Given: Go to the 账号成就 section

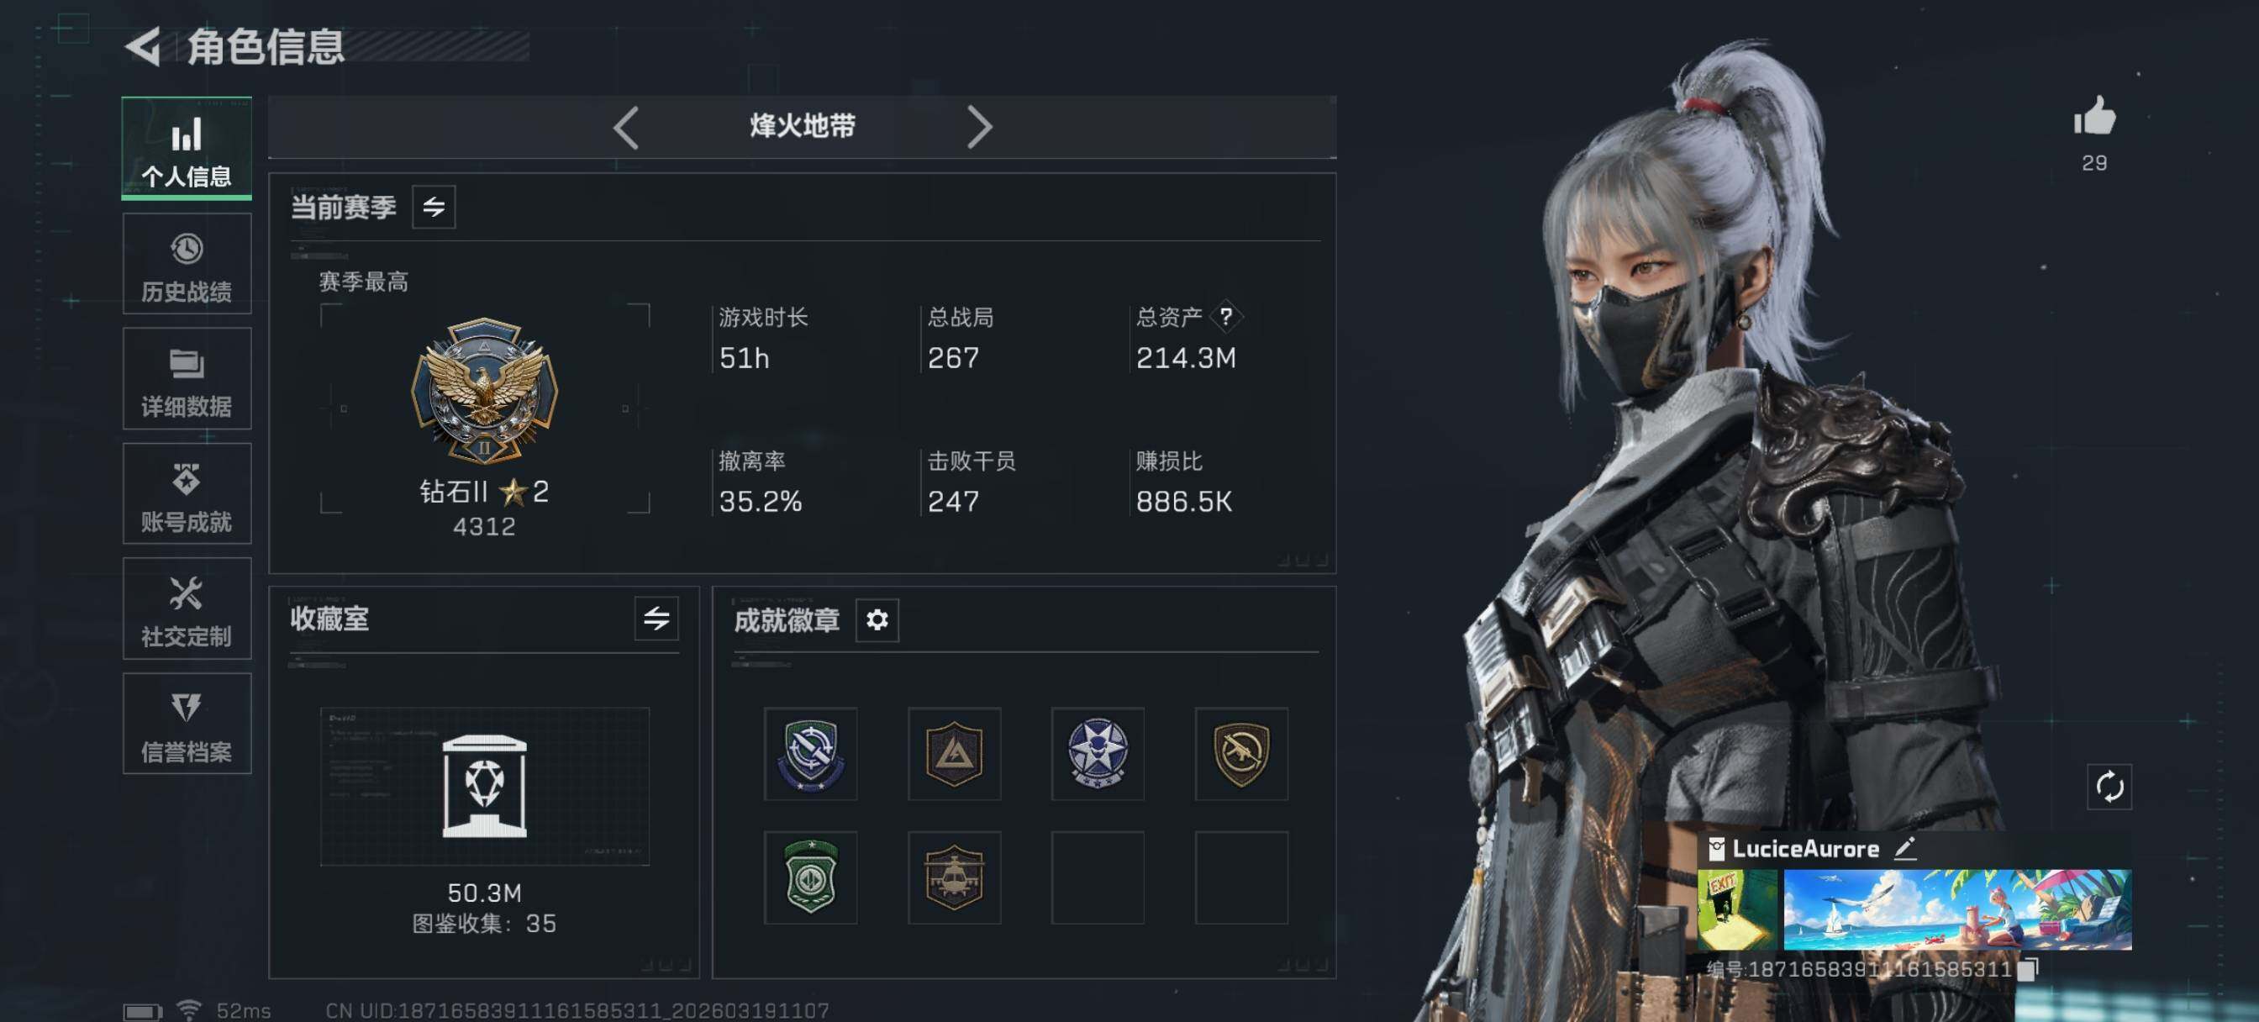Looking at the screenshot, I should pos(187,494).
